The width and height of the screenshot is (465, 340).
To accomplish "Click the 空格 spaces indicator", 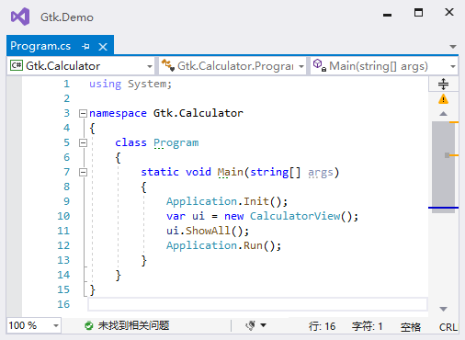I will [411, 327].
